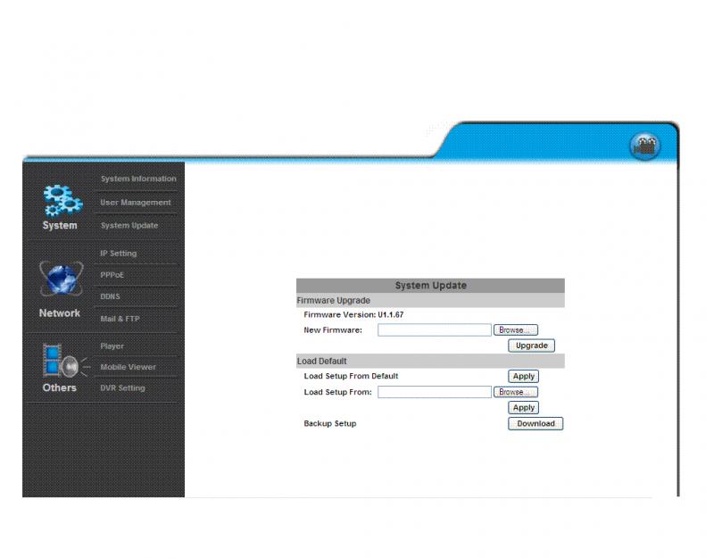Open Mobile Viewer page
Screen dimensions: 714x558
click(129, 367)
